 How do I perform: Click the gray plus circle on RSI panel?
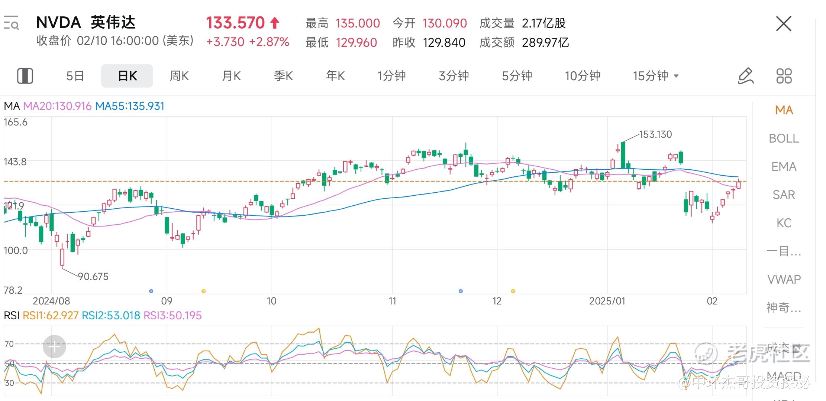tap(54, 347)
